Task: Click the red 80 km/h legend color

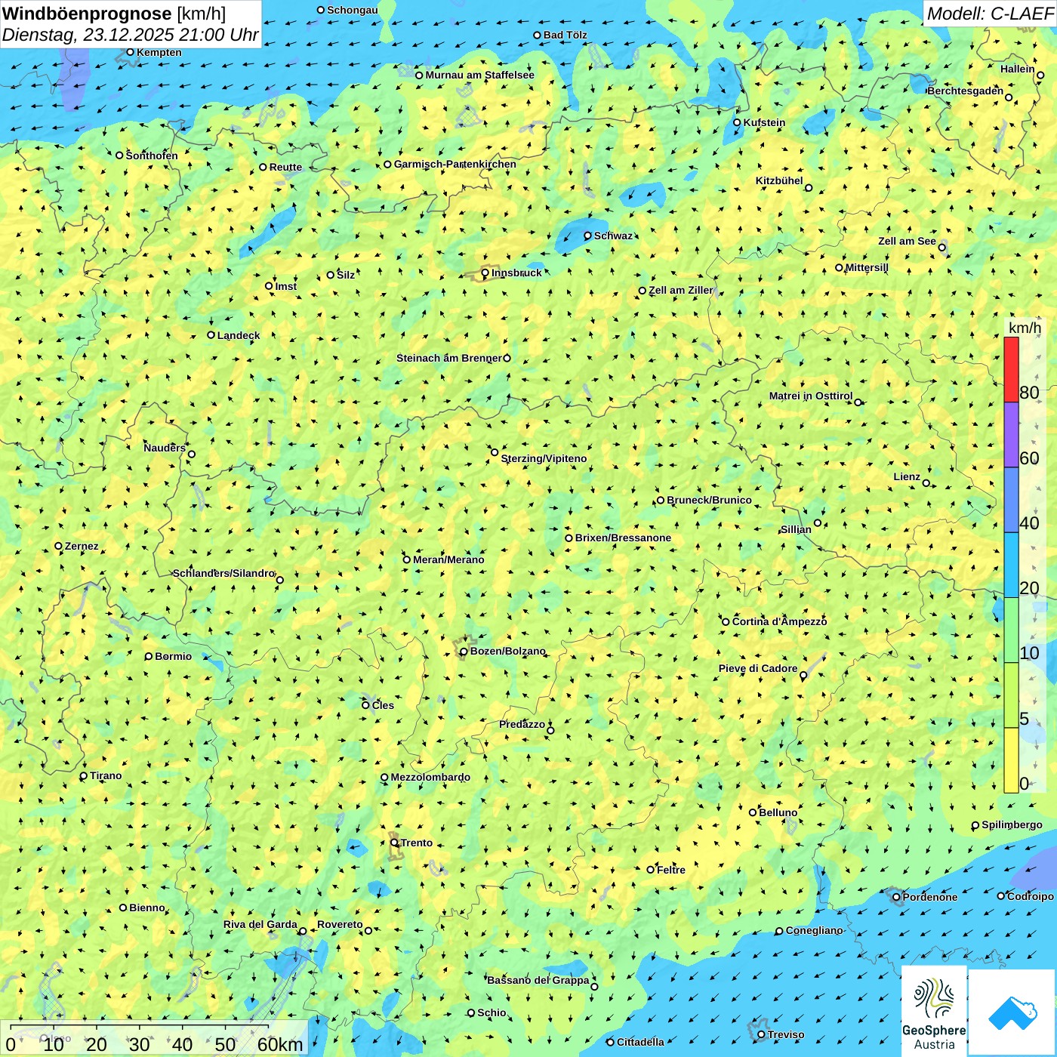Action: (x=1011, y=369)
